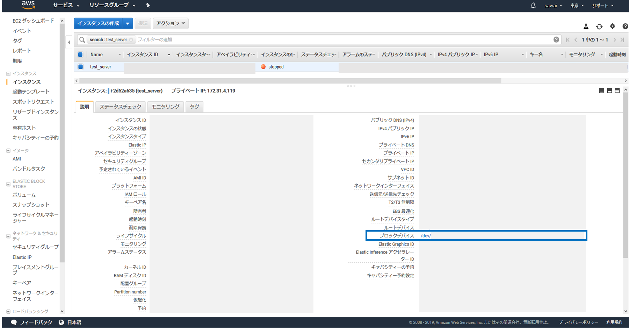The image size is (629, 328).
Task: Open the filter bar help question mark
Action: click(x=556, y=39)
